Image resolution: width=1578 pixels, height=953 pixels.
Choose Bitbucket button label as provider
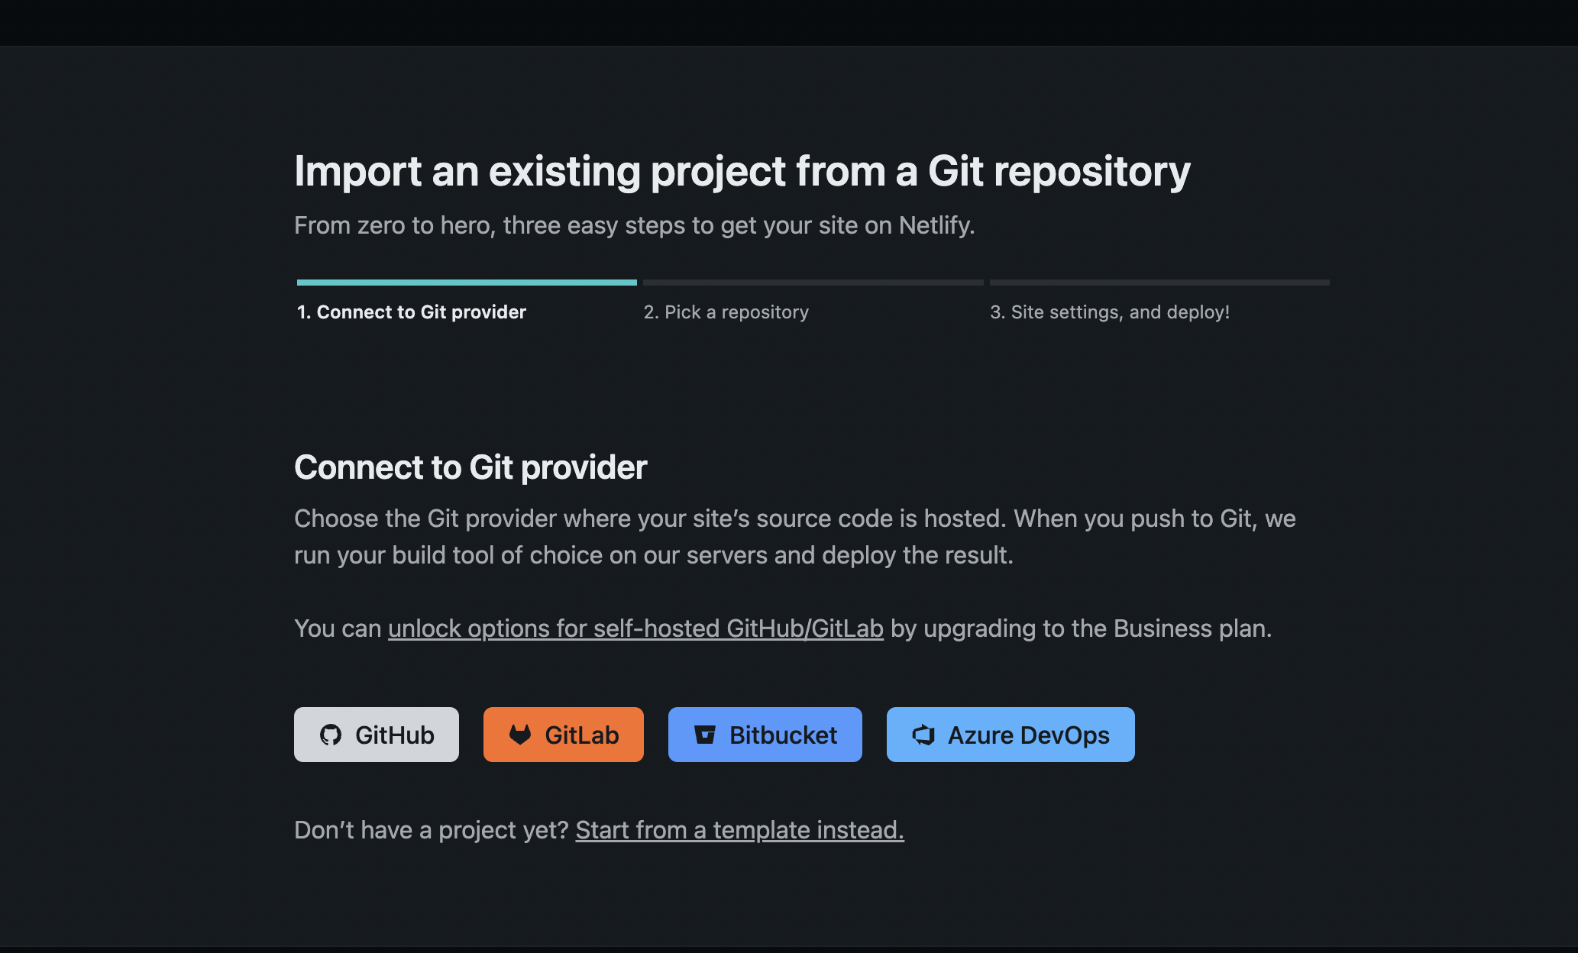tap(784, 735)
